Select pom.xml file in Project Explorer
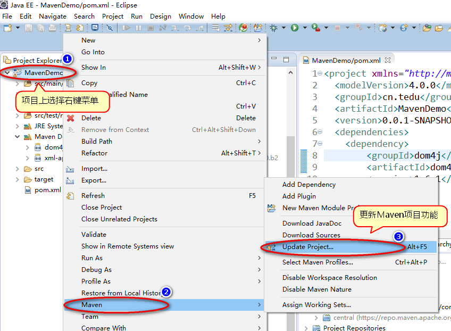 (47, 190)
